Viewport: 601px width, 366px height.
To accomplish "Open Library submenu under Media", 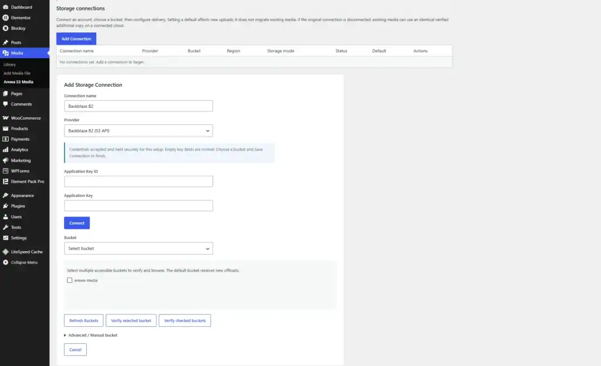I will [9, 65].
